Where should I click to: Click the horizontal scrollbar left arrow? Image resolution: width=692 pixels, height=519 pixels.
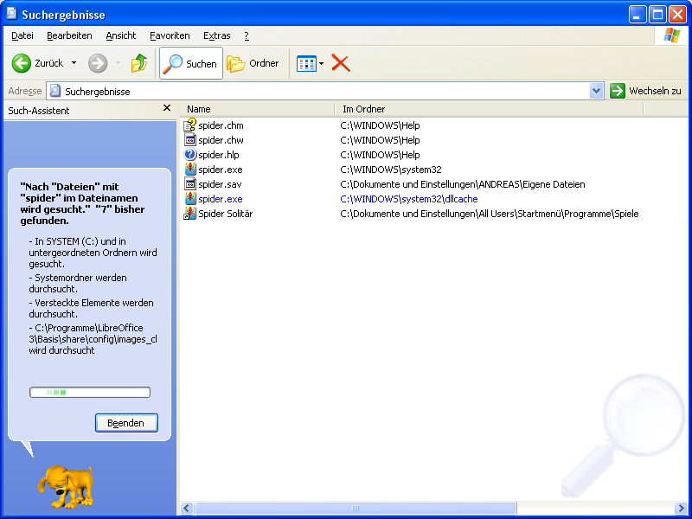(x=187, y=509)
